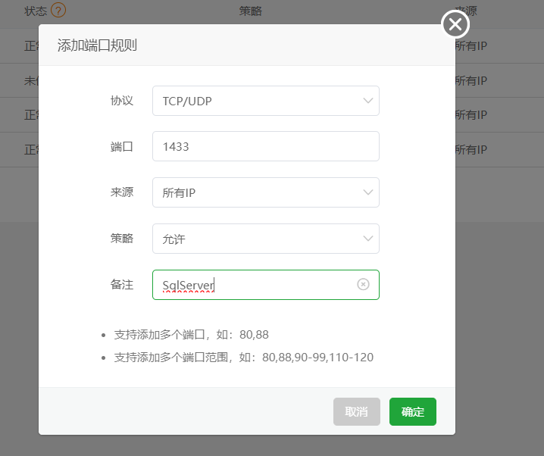Click the 端口 field label
Screen dimensions: 544x456
tap(121, 146)
